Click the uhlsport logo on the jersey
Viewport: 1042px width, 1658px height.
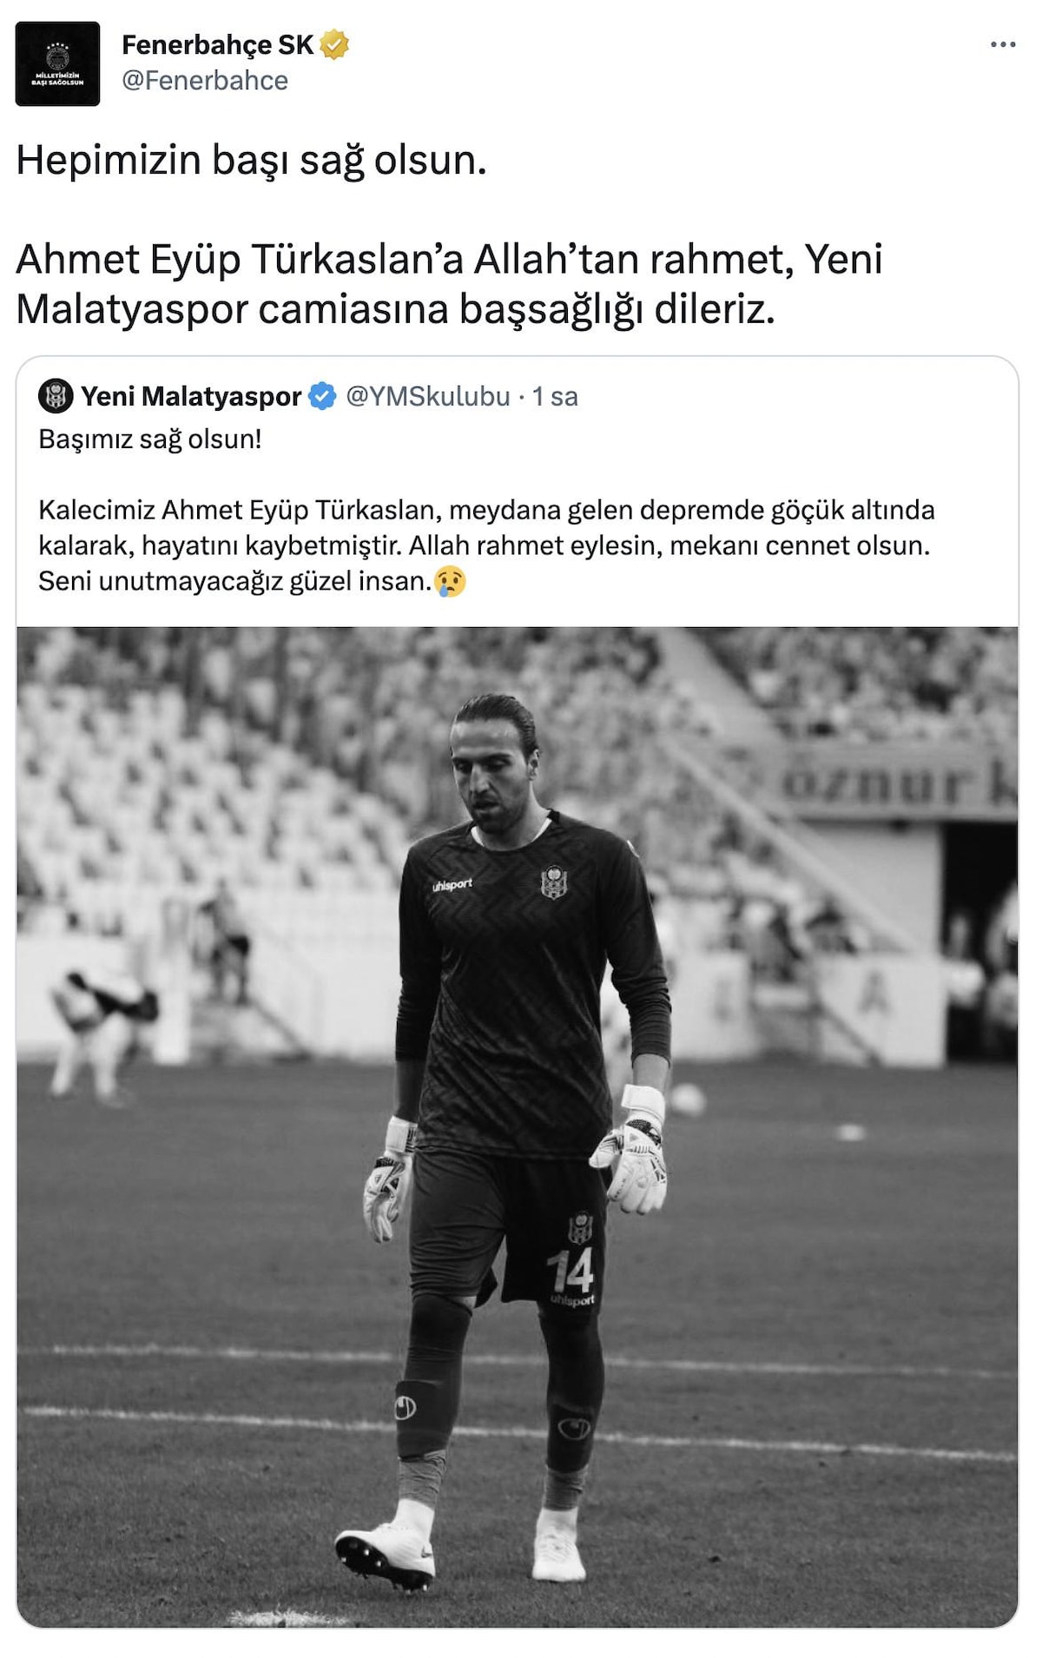coord(452,885)
